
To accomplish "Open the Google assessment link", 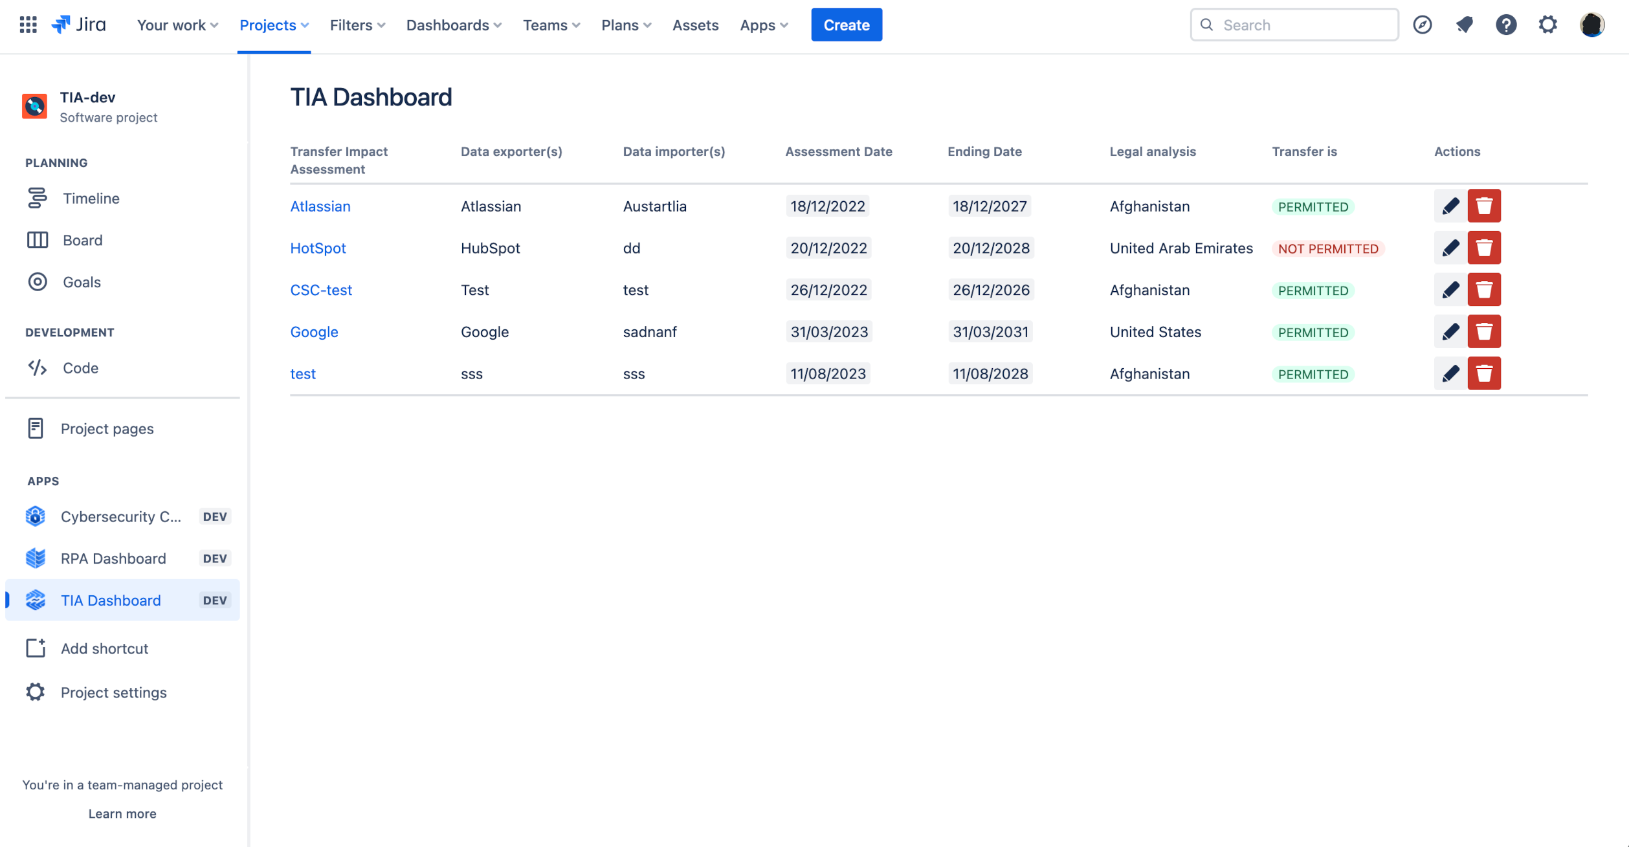I will tap(314, 331).
